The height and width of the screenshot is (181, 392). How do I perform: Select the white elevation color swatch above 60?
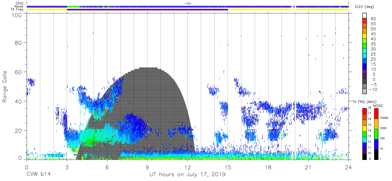pos(365,15)
